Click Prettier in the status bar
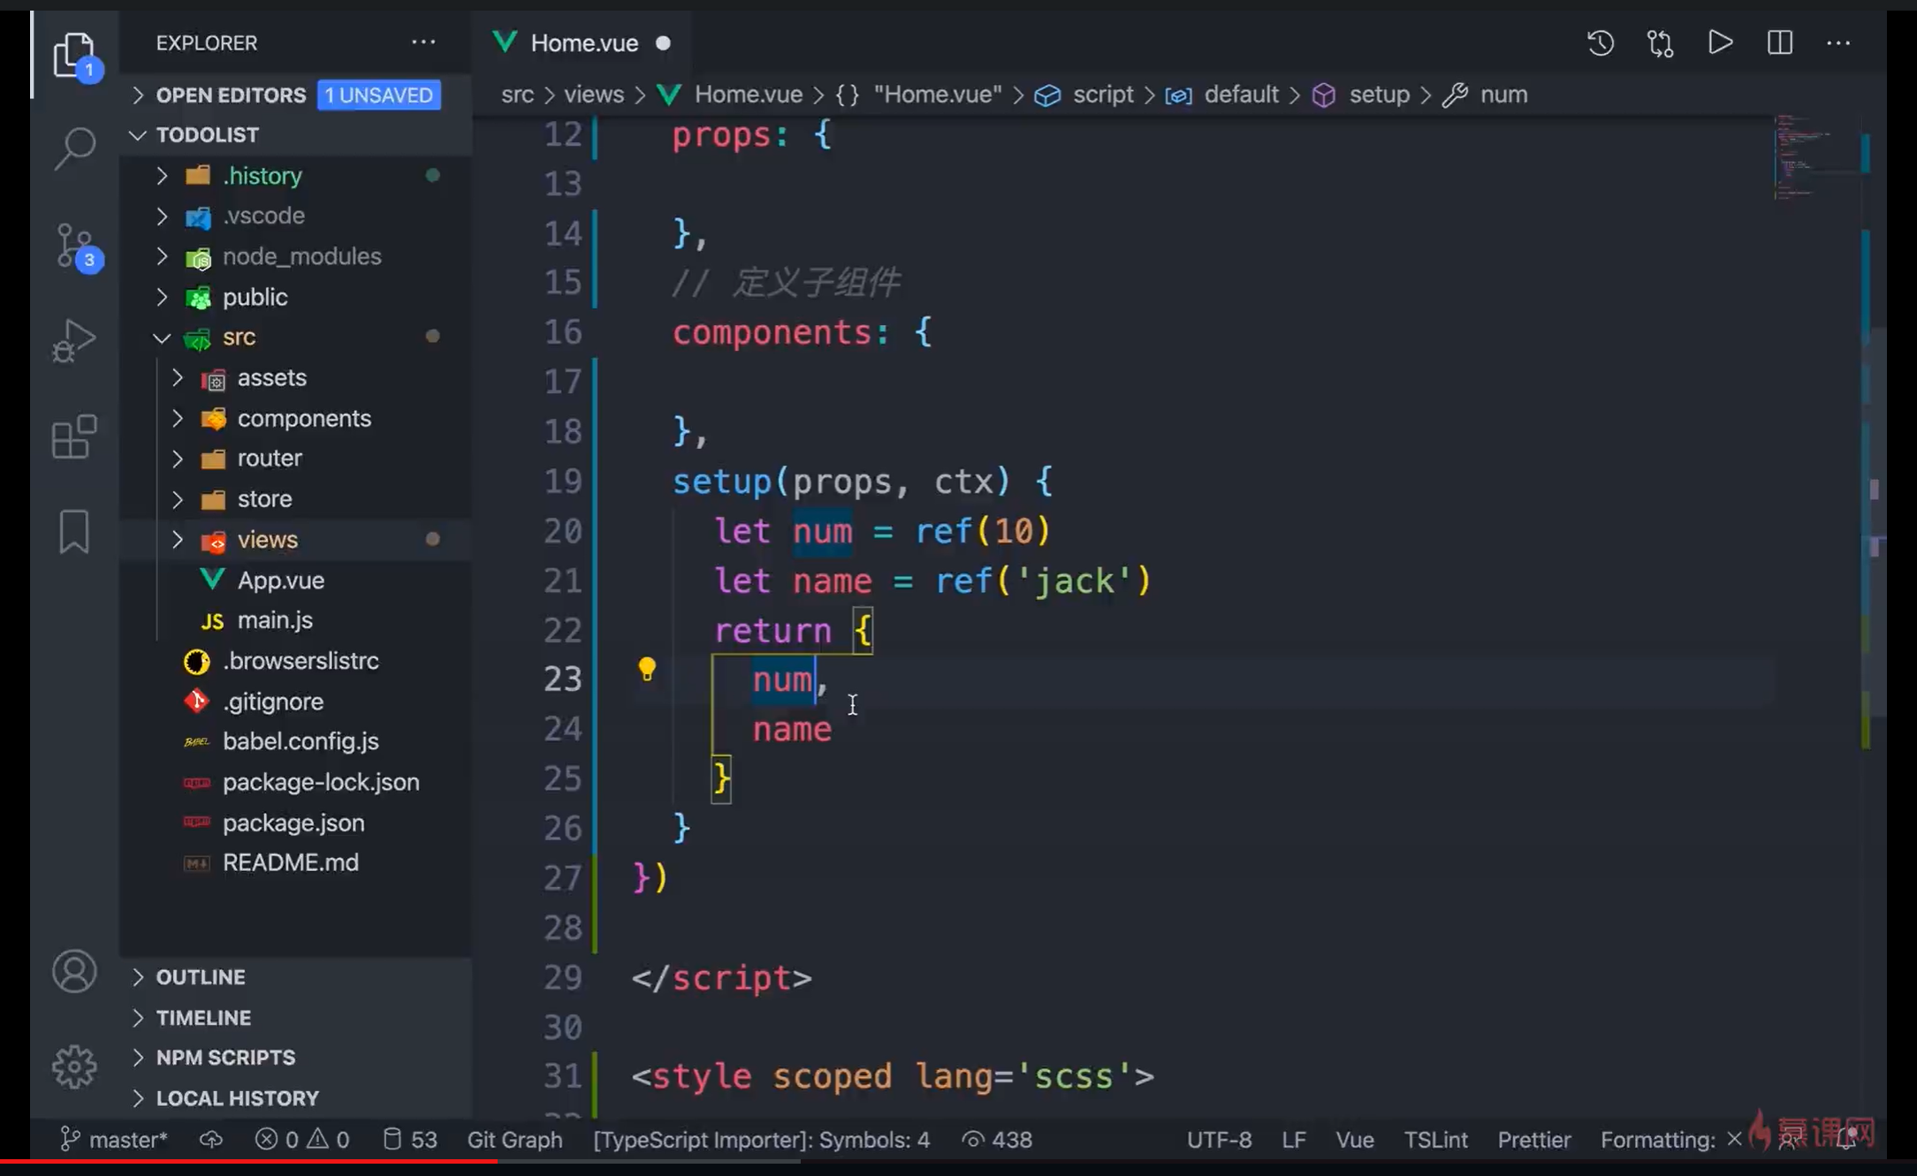Viewport: 1917px width, 1176px height. tap(1533, 1140)
